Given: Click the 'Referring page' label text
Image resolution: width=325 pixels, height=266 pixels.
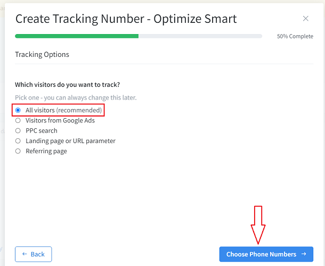Looking at the screenshot, I should coord(46,151).
